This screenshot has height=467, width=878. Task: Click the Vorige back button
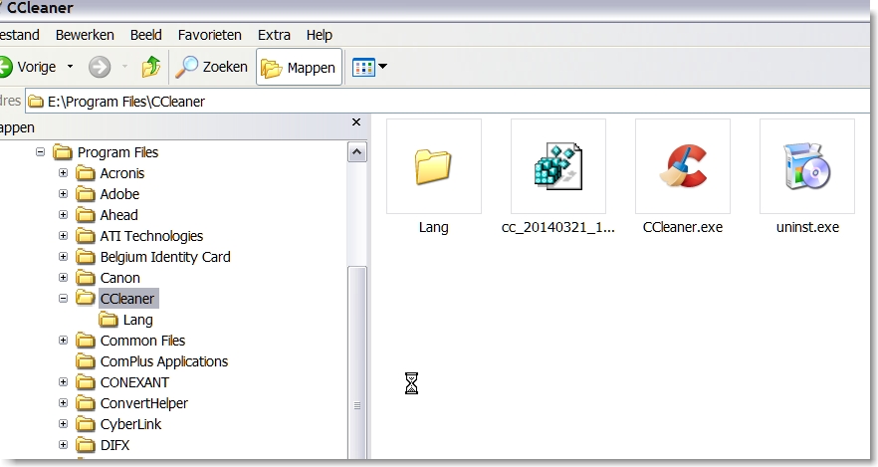28,67
